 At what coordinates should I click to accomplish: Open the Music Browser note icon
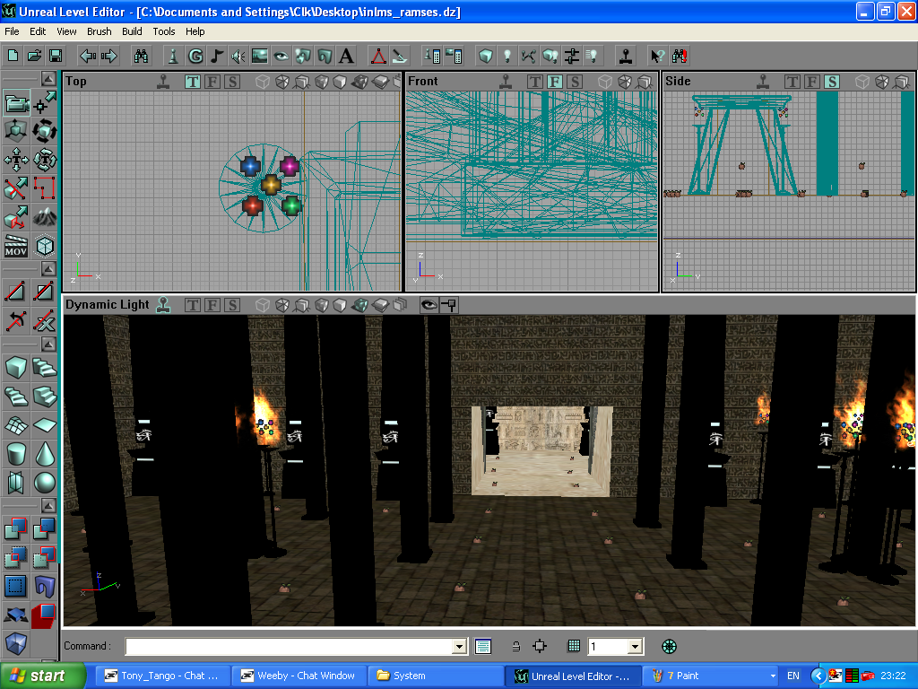[217, 56]
